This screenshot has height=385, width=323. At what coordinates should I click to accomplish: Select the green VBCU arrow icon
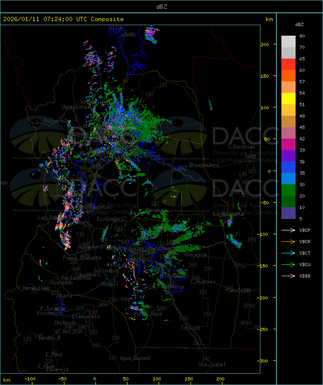coord(288,264)
